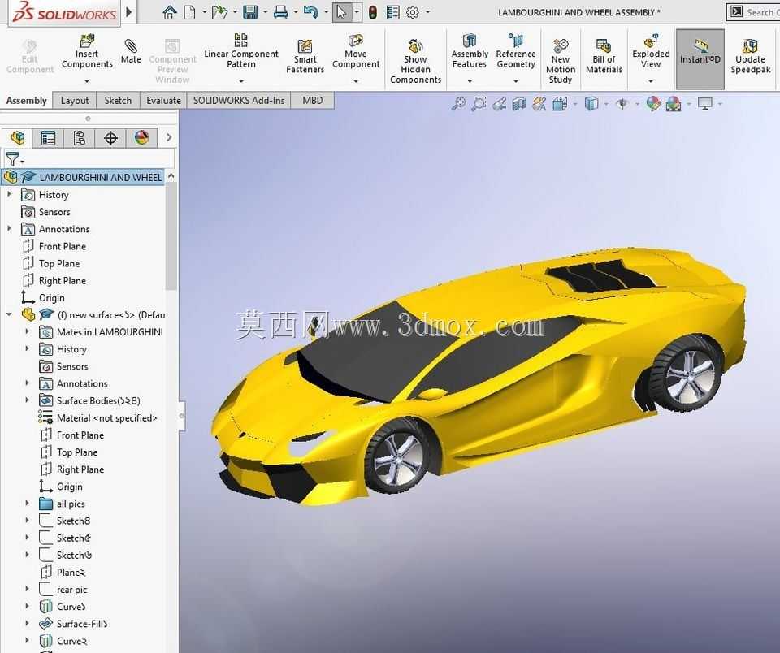Expand the Surface-Fill feature node
780x653 pixels.
click(x=28, y=623)
